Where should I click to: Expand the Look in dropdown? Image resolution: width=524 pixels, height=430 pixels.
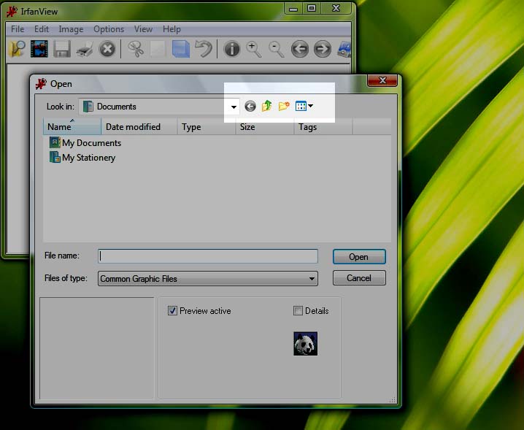(234, 107)
